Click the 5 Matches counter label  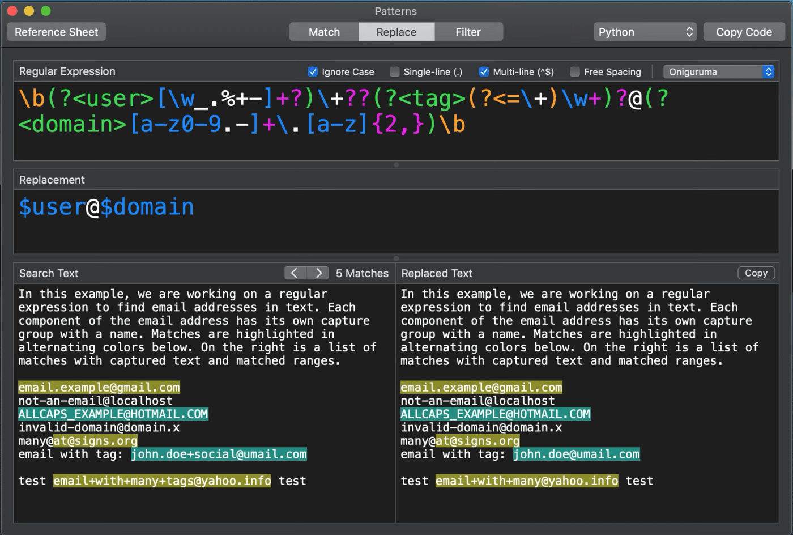tap(362, 273)
